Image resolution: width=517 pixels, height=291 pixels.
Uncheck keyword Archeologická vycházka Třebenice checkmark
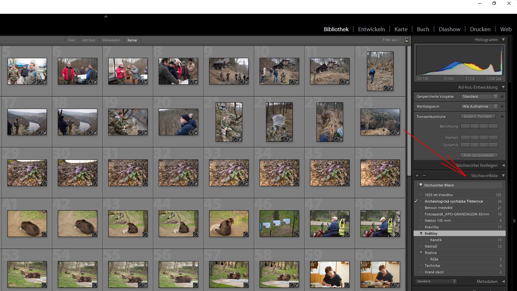(x=416, y=201)
